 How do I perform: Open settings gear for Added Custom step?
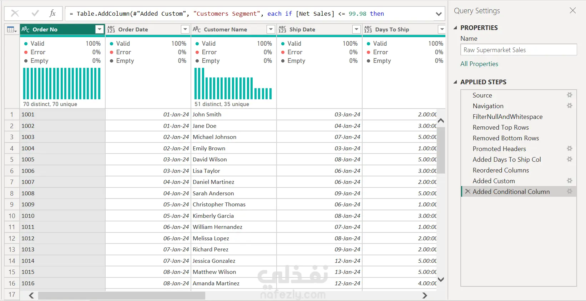tap(570, 181)
